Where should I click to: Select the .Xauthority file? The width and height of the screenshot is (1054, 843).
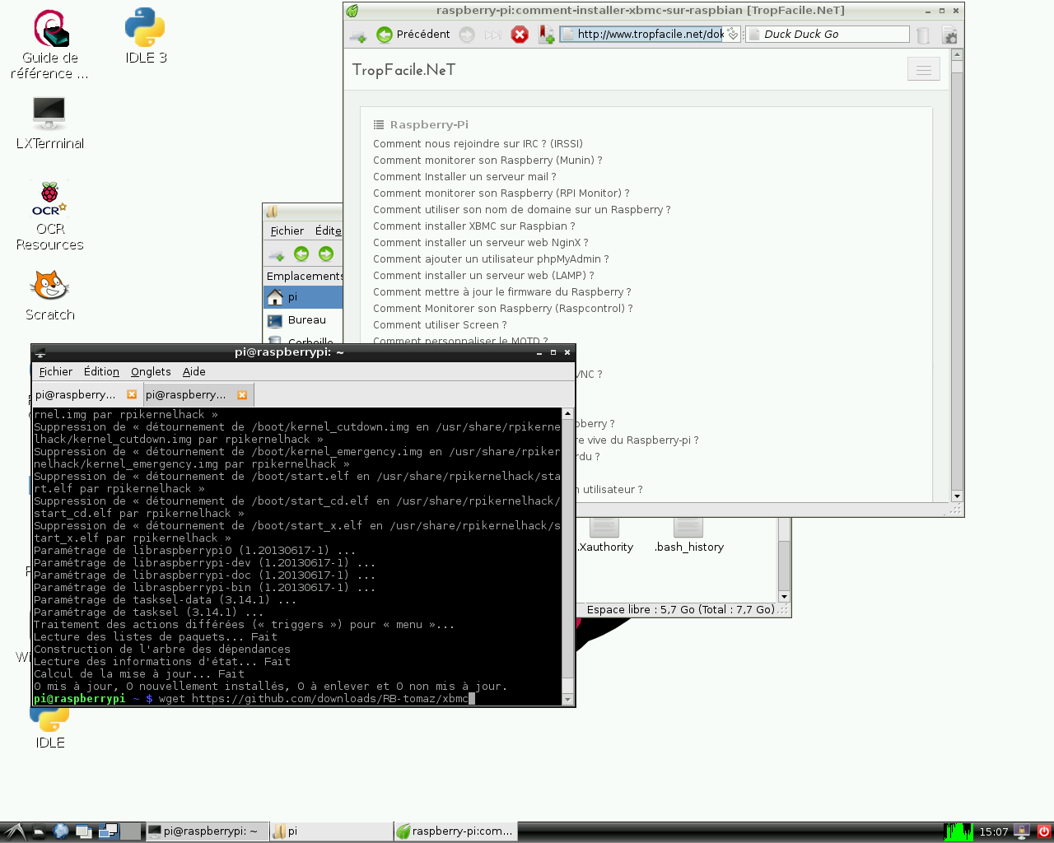click(604, 535)
